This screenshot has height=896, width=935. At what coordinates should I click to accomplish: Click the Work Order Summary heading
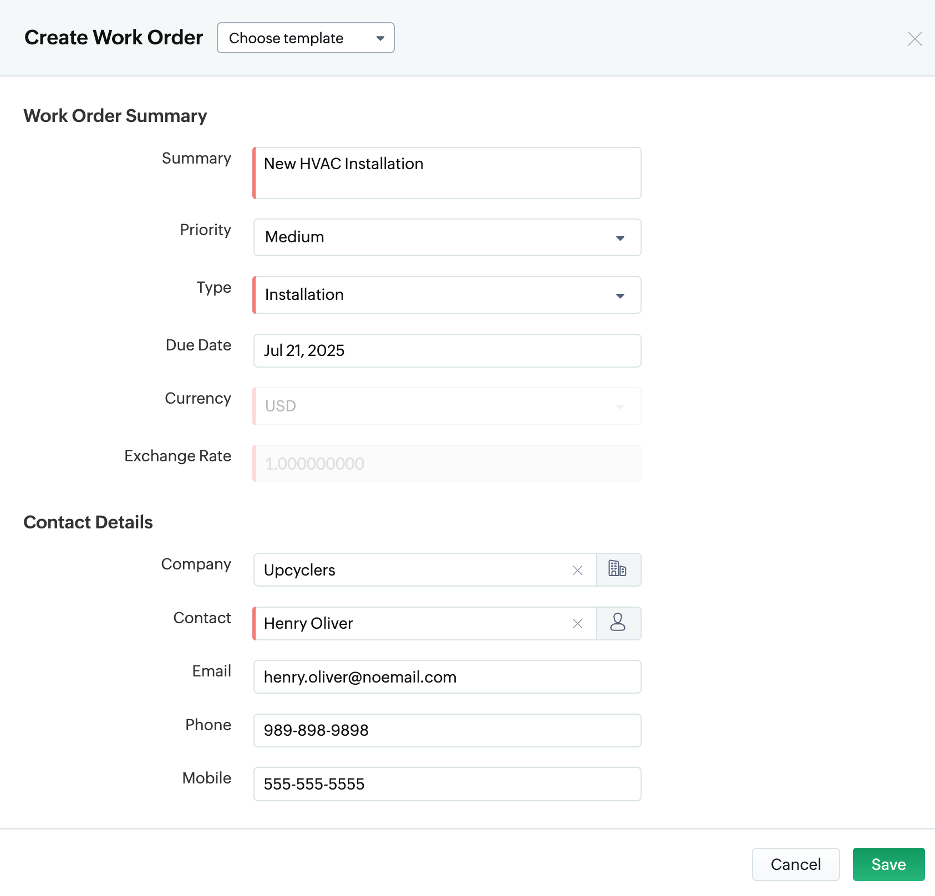[115, 116]
